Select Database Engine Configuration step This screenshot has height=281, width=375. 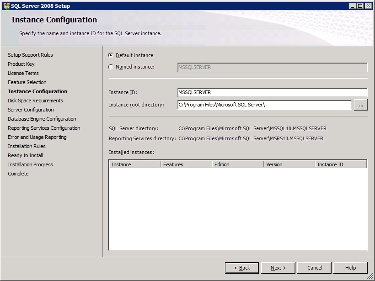tap(42, 119)
